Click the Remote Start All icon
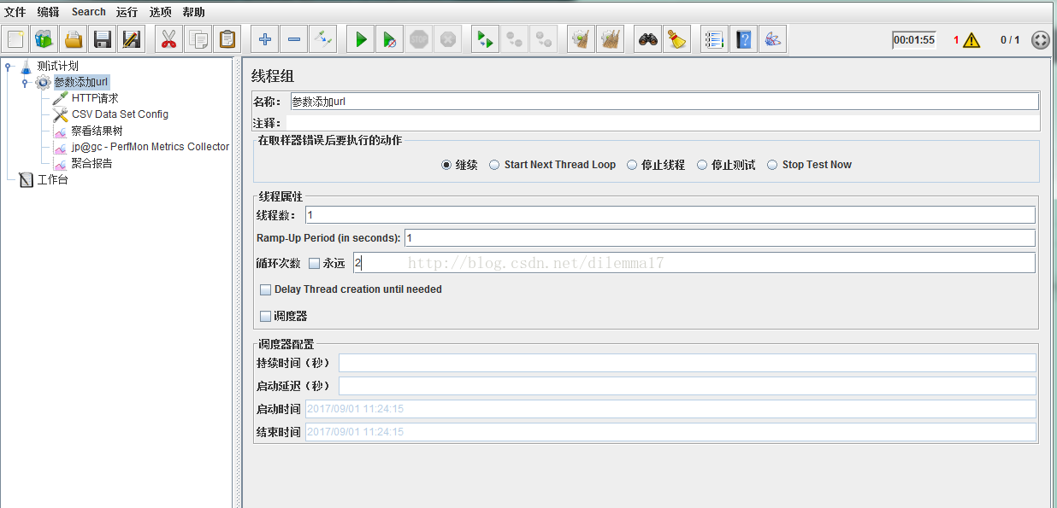 click(485, 39)
